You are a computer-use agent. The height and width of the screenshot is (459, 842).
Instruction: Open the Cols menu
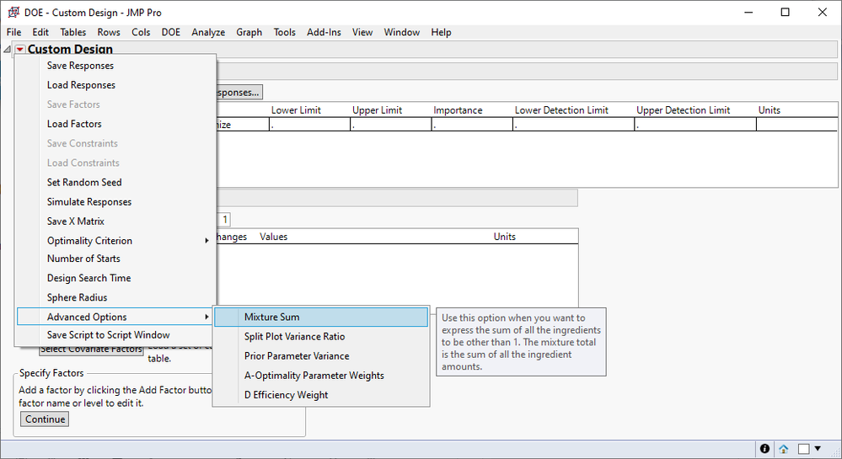pos(141,32)
